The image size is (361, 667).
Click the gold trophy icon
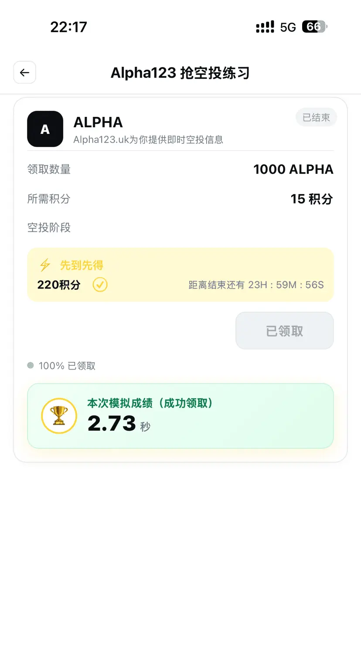pos(59,415)
